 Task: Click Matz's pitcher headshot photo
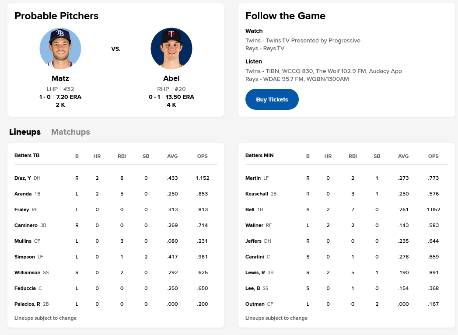click(x=60, y=49)
